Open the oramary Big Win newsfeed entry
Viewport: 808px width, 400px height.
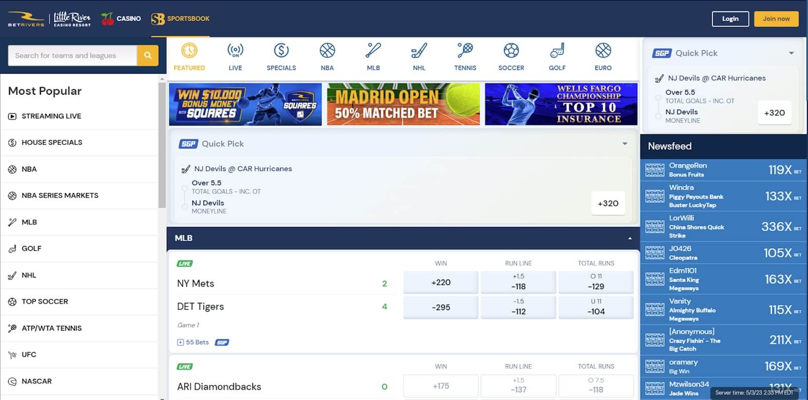pyautogui.click(x=724, y=366)
